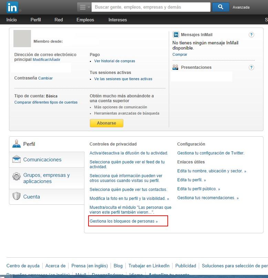Open the Empleos menu item
Screen dimensions: 268x278
pos(85,20)
